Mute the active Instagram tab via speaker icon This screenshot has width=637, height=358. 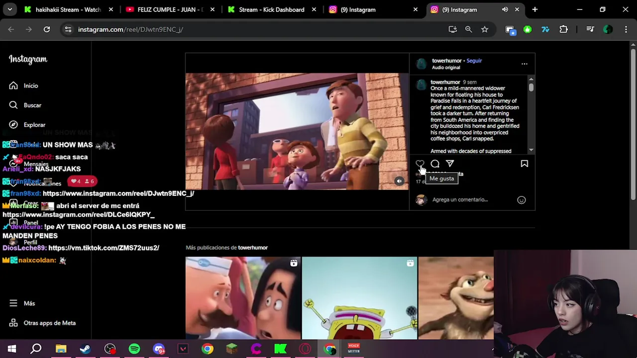505,9
